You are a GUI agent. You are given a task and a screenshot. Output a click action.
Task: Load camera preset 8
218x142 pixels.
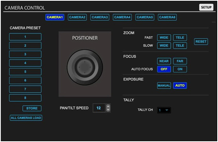[25, 98]
